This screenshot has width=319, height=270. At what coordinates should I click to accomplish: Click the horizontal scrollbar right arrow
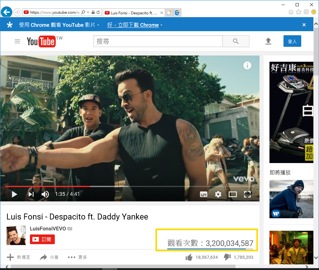(x=307, y=267)
